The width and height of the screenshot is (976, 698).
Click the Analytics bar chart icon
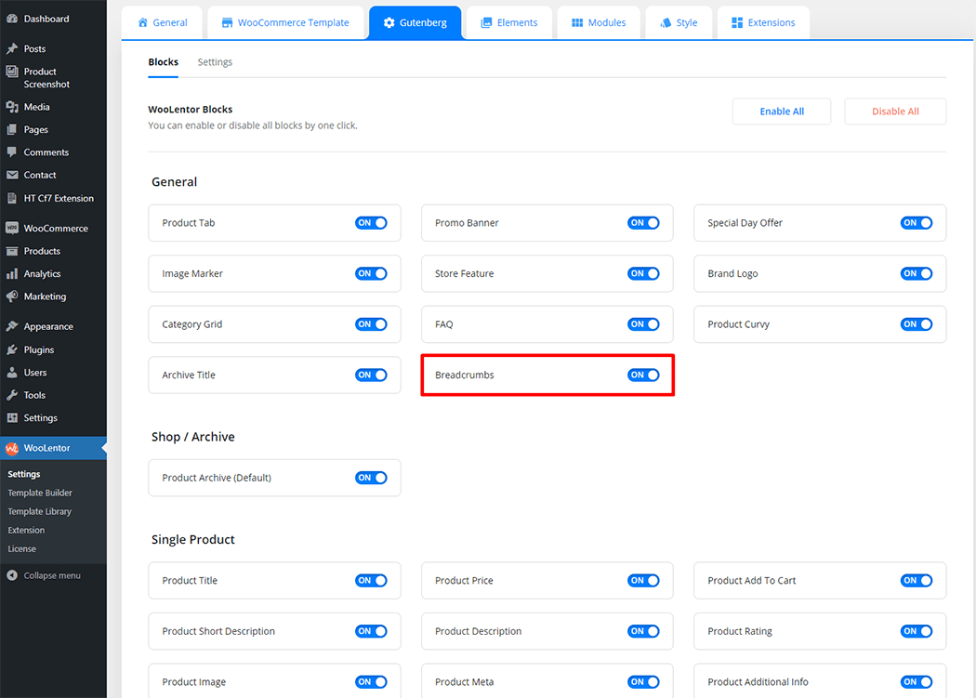(x=12, y=274)
